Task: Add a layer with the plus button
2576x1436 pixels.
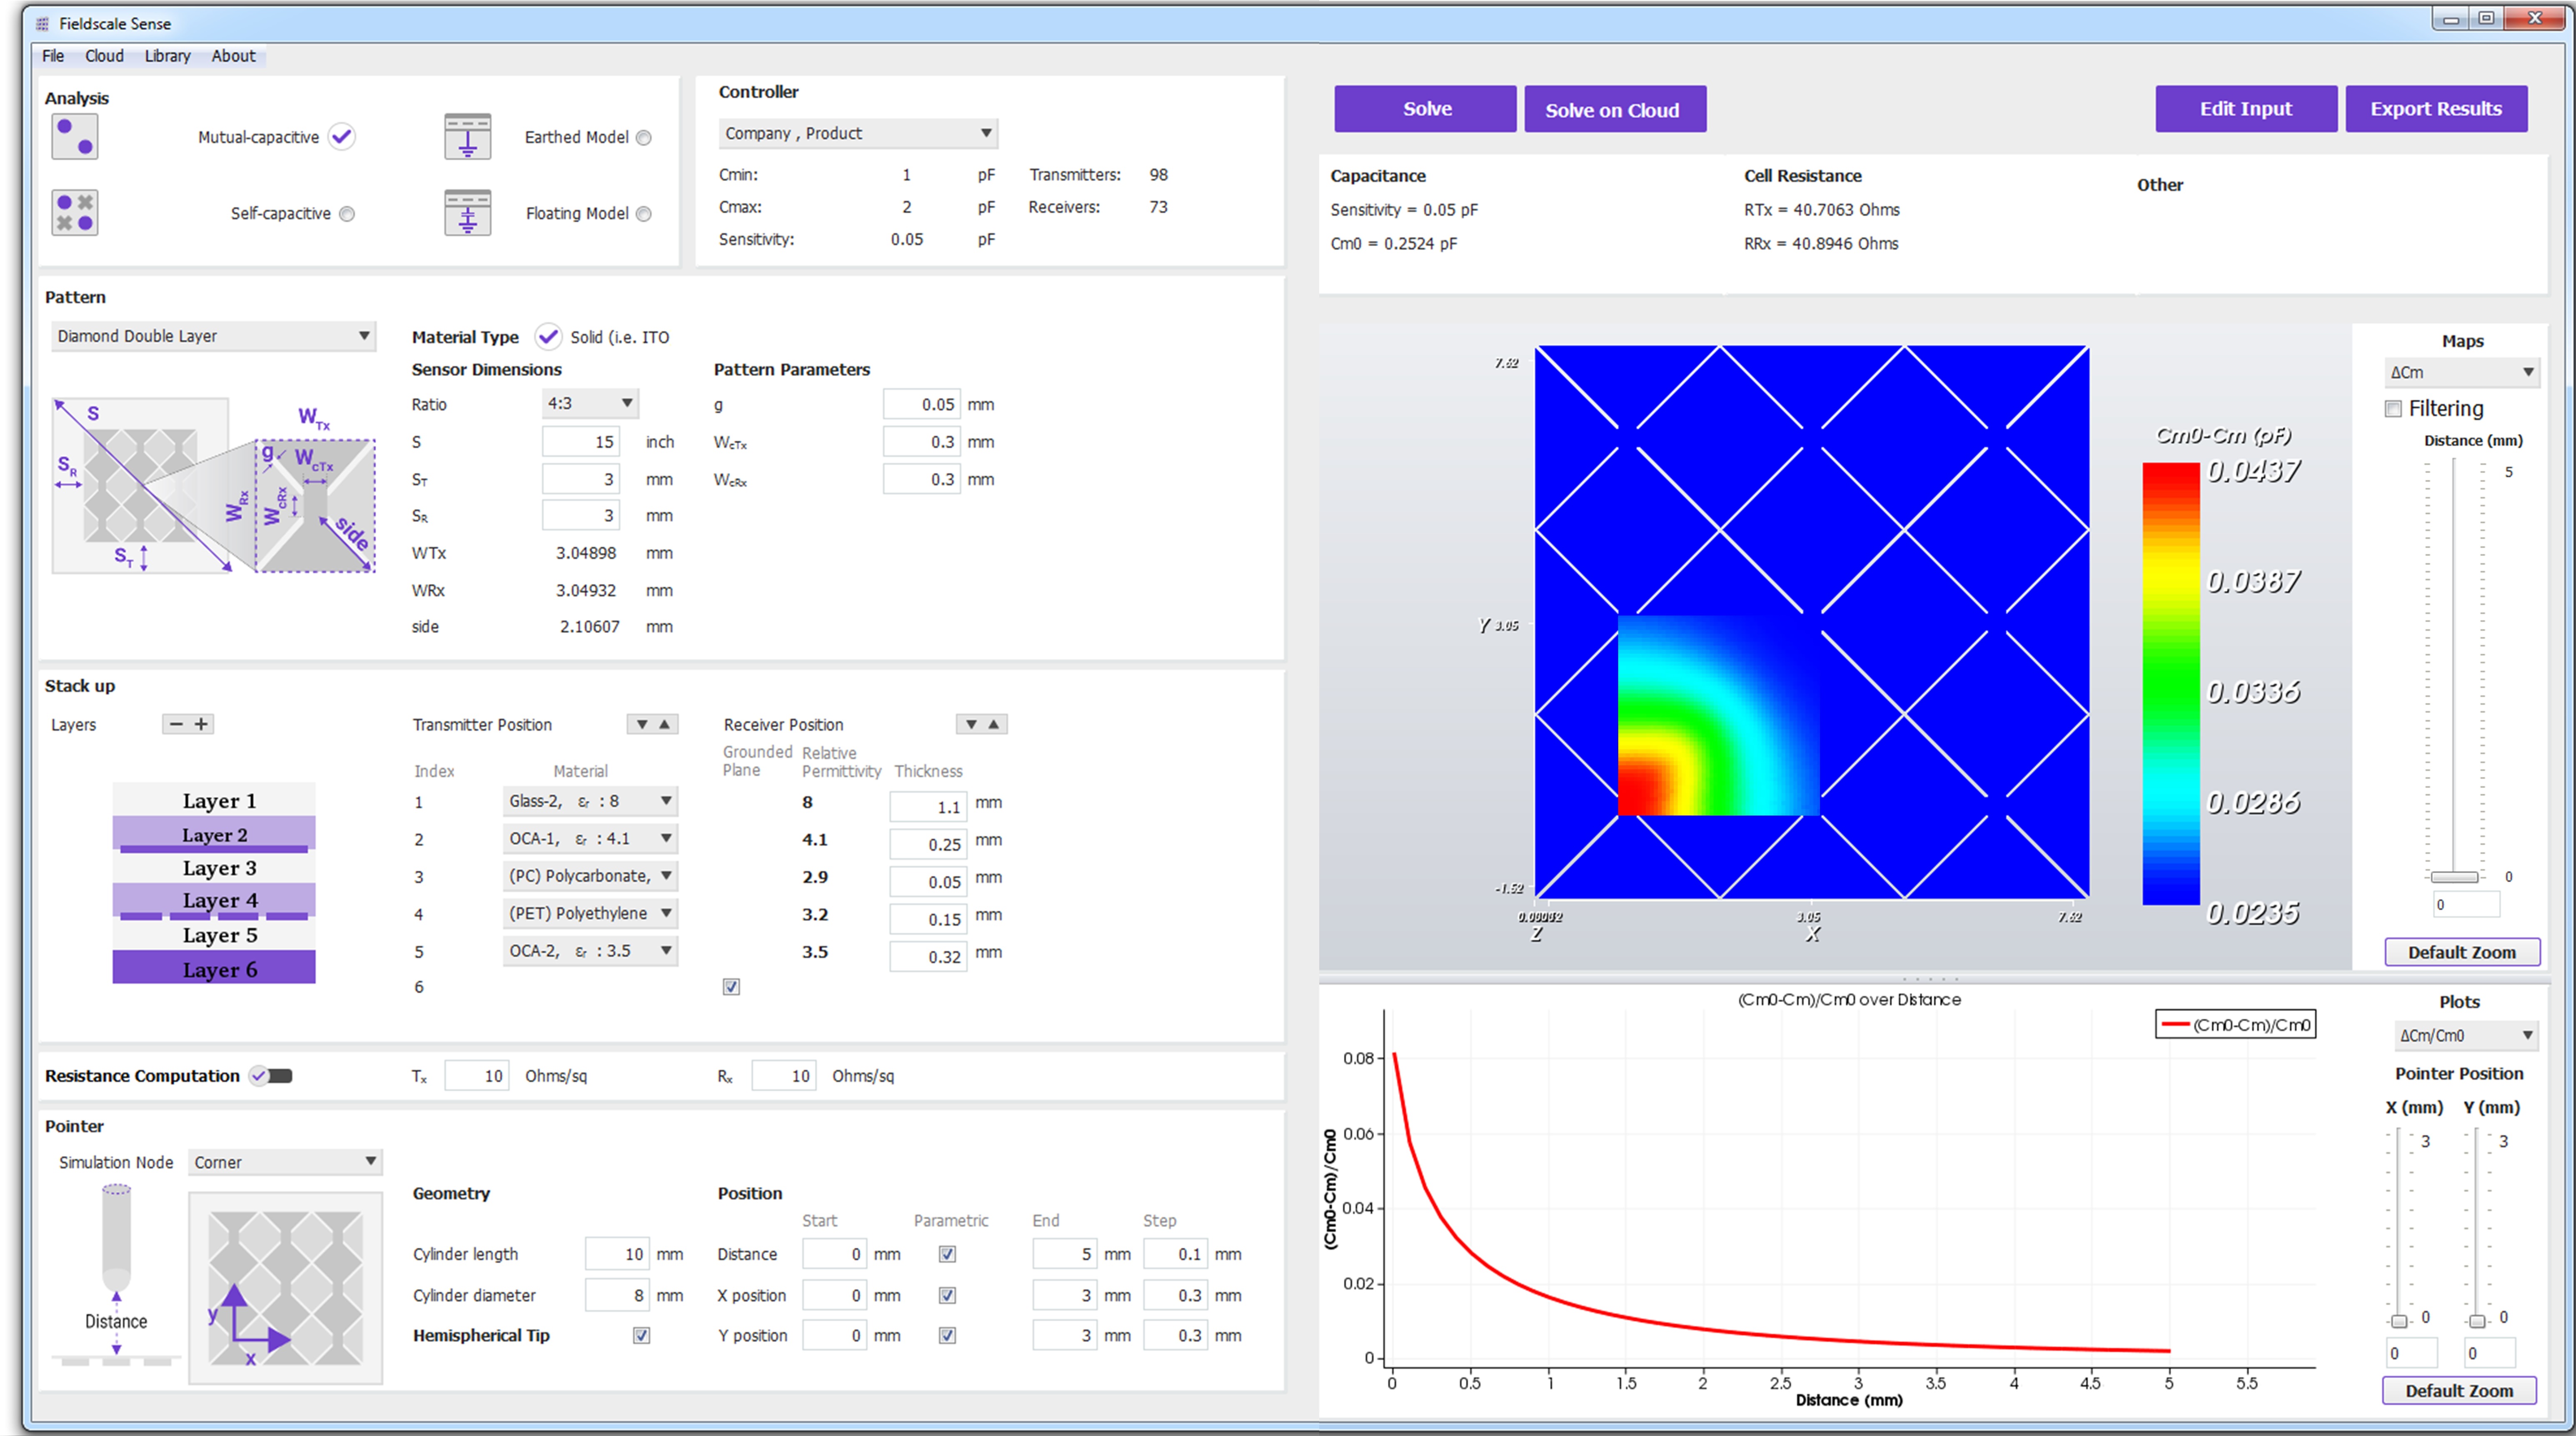Action: pyautogui.click(x=201, y=724)
